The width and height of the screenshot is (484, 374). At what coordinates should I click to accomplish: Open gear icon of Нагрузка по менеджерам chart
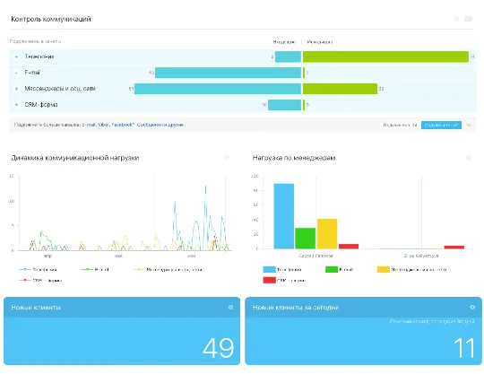click(x=469, y=158)
